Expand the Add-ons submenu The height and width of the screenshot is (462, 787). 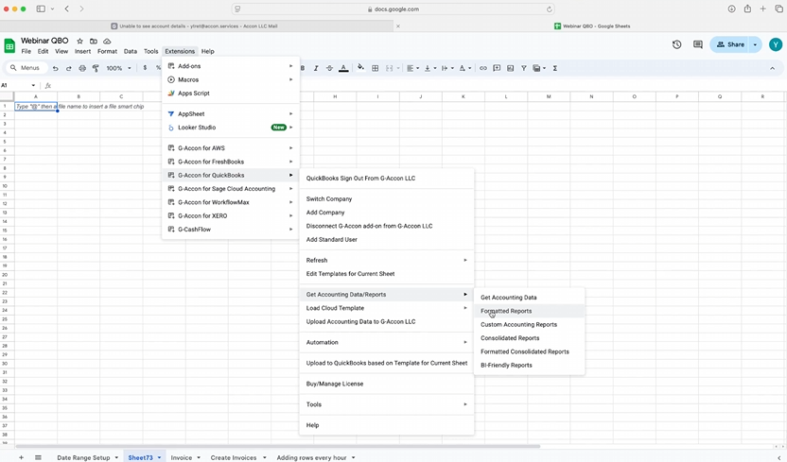(x=231, y=66)
